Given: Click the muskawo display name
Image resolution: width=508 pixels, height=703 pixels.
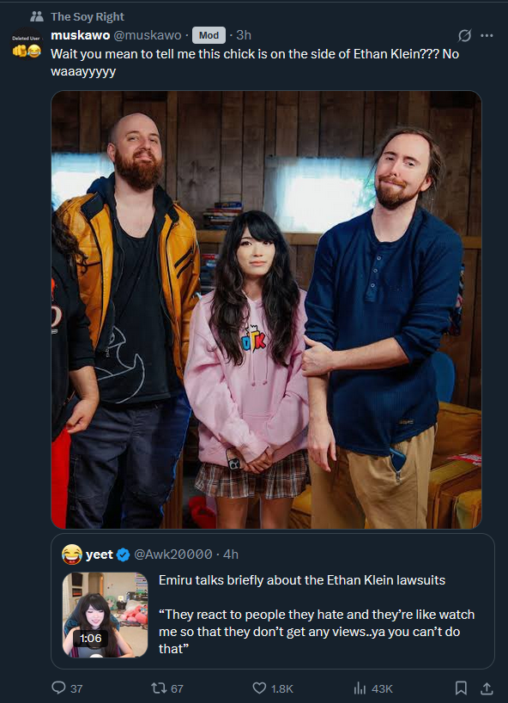Looking at the screenshot, I should (x=81, y=35).
